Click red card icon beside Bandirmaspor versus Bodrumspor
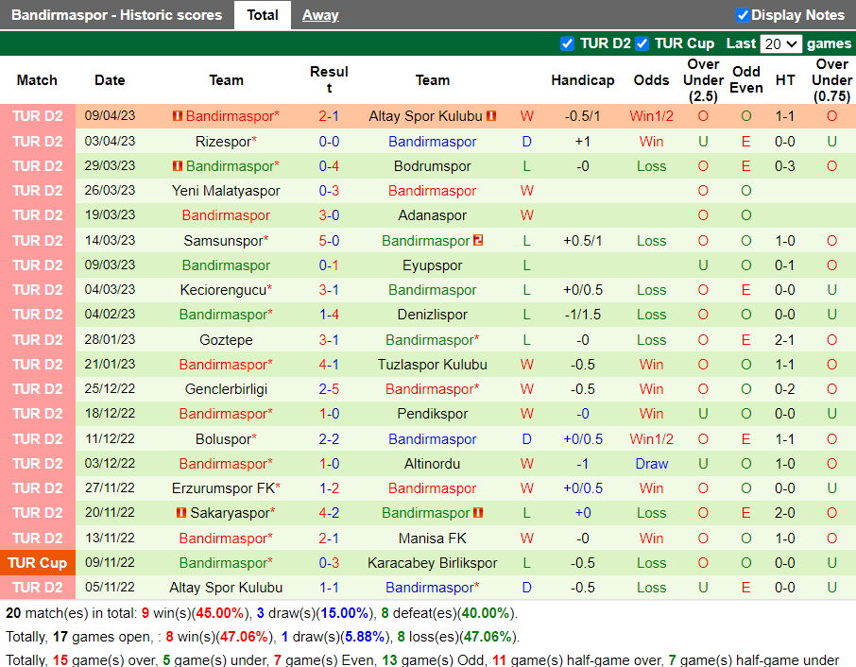The image size is (856, 667). (177, 166)
